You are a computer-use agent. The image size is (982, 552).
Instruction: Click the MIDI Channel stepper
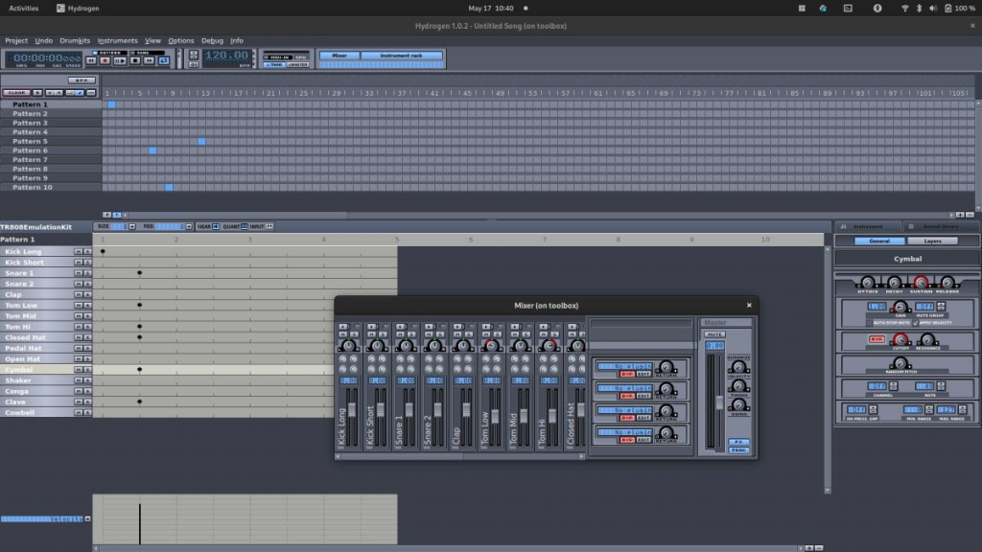point(893,386)
